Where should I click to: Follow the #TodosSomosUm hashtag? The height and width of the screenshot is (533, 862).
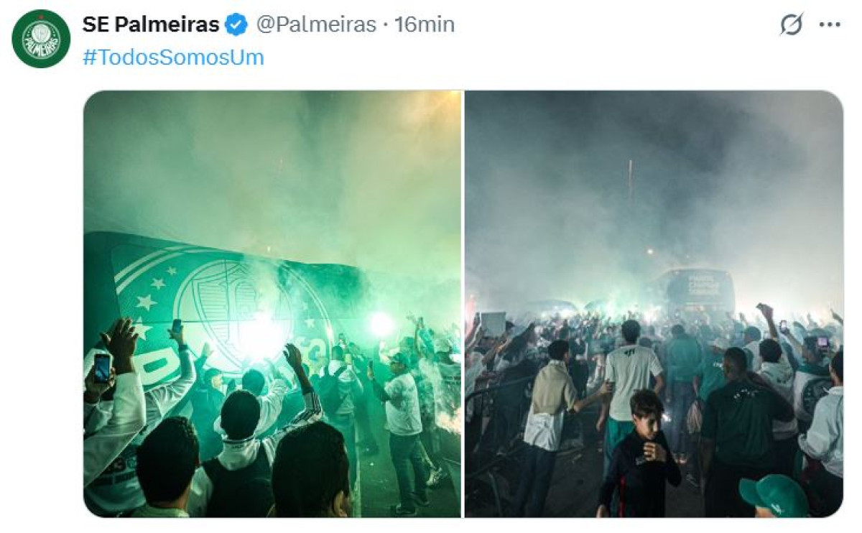click(173, 57)
